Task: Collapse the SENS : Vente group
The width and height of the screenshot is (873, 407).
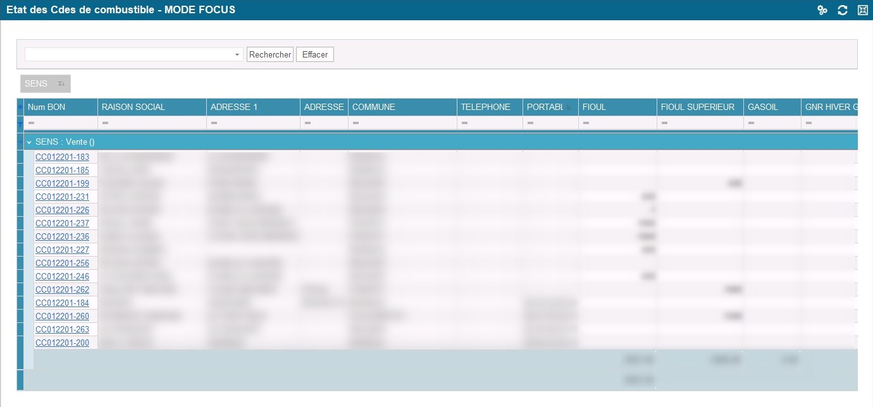Action: 29,142
